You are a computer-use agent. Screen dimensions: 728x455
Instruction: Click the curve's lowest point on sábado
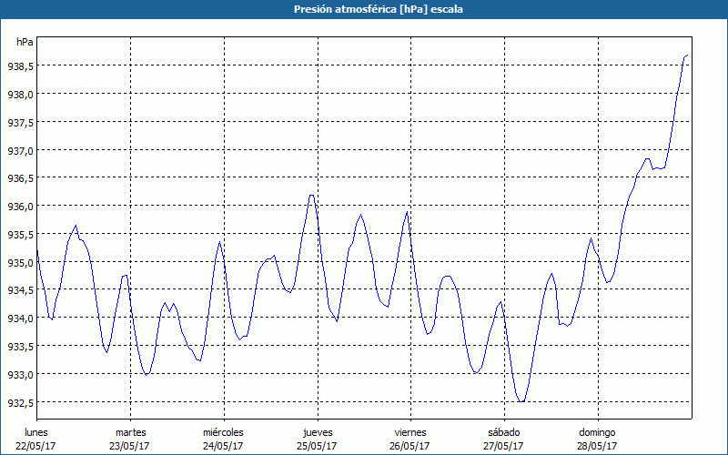click(x=521, y=401)
